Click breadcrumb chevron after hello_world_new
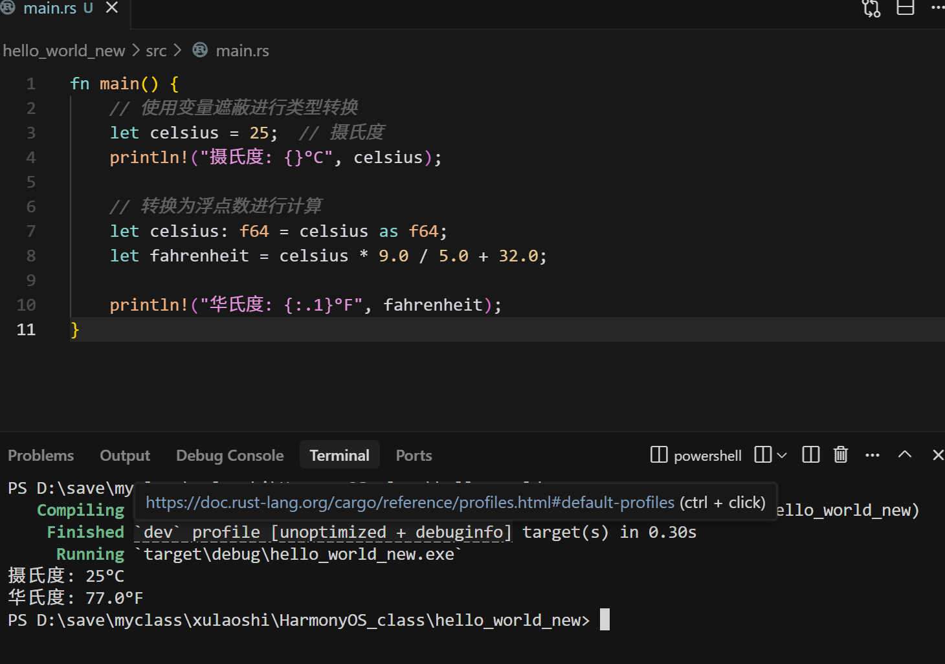This screenshot has height=664, width=945. click(136, 50)
